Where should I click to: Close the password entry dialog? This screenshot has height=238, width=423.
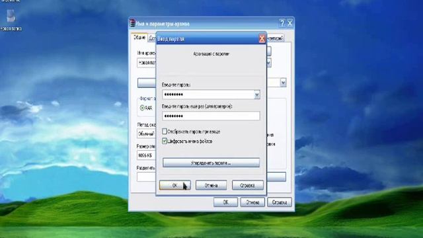262,38
